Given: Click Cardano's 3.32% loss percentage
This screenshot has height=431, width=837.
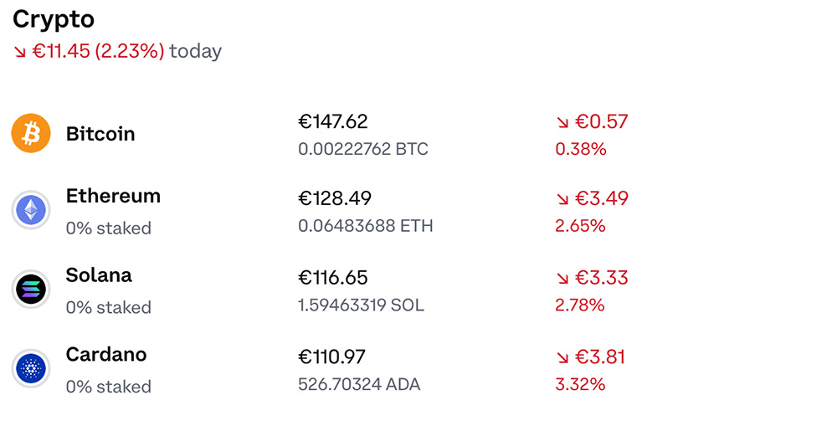Looking at the screenshot, I should pyautogui.click(x=580, y=384).
